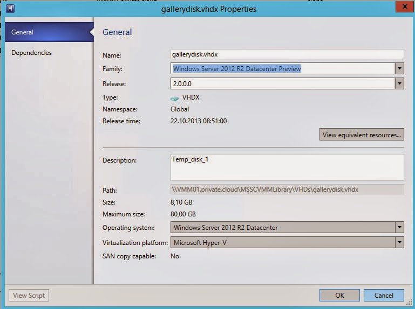Click the 'Release:' label
Viewport: 415px width, 309px height.
click(114, 84)
